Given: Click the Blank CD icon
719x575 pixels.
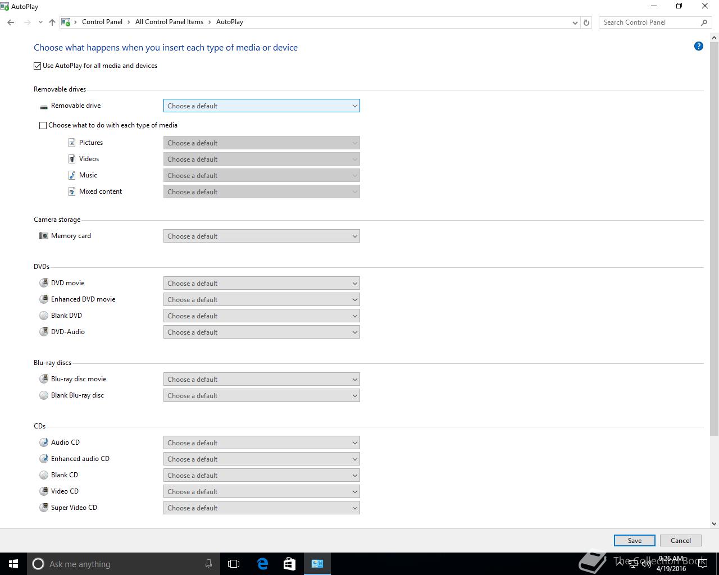Looking at the screenshot, I should click(44, 475).
